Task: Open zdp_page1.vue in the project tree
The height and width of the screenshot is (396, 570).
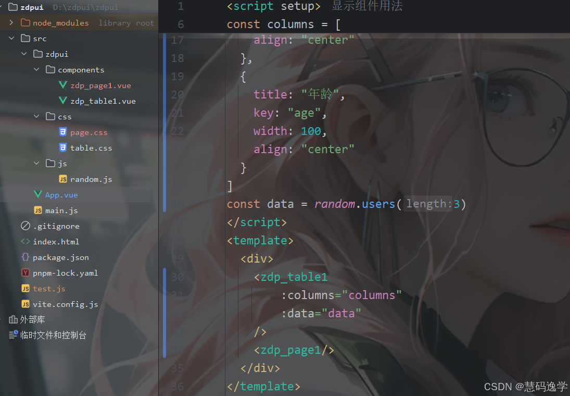Action: tap(100, 85)
